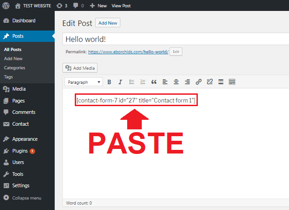Open the Paragraph format dropdown
The image size is (289, 210).
click(84, 82)
